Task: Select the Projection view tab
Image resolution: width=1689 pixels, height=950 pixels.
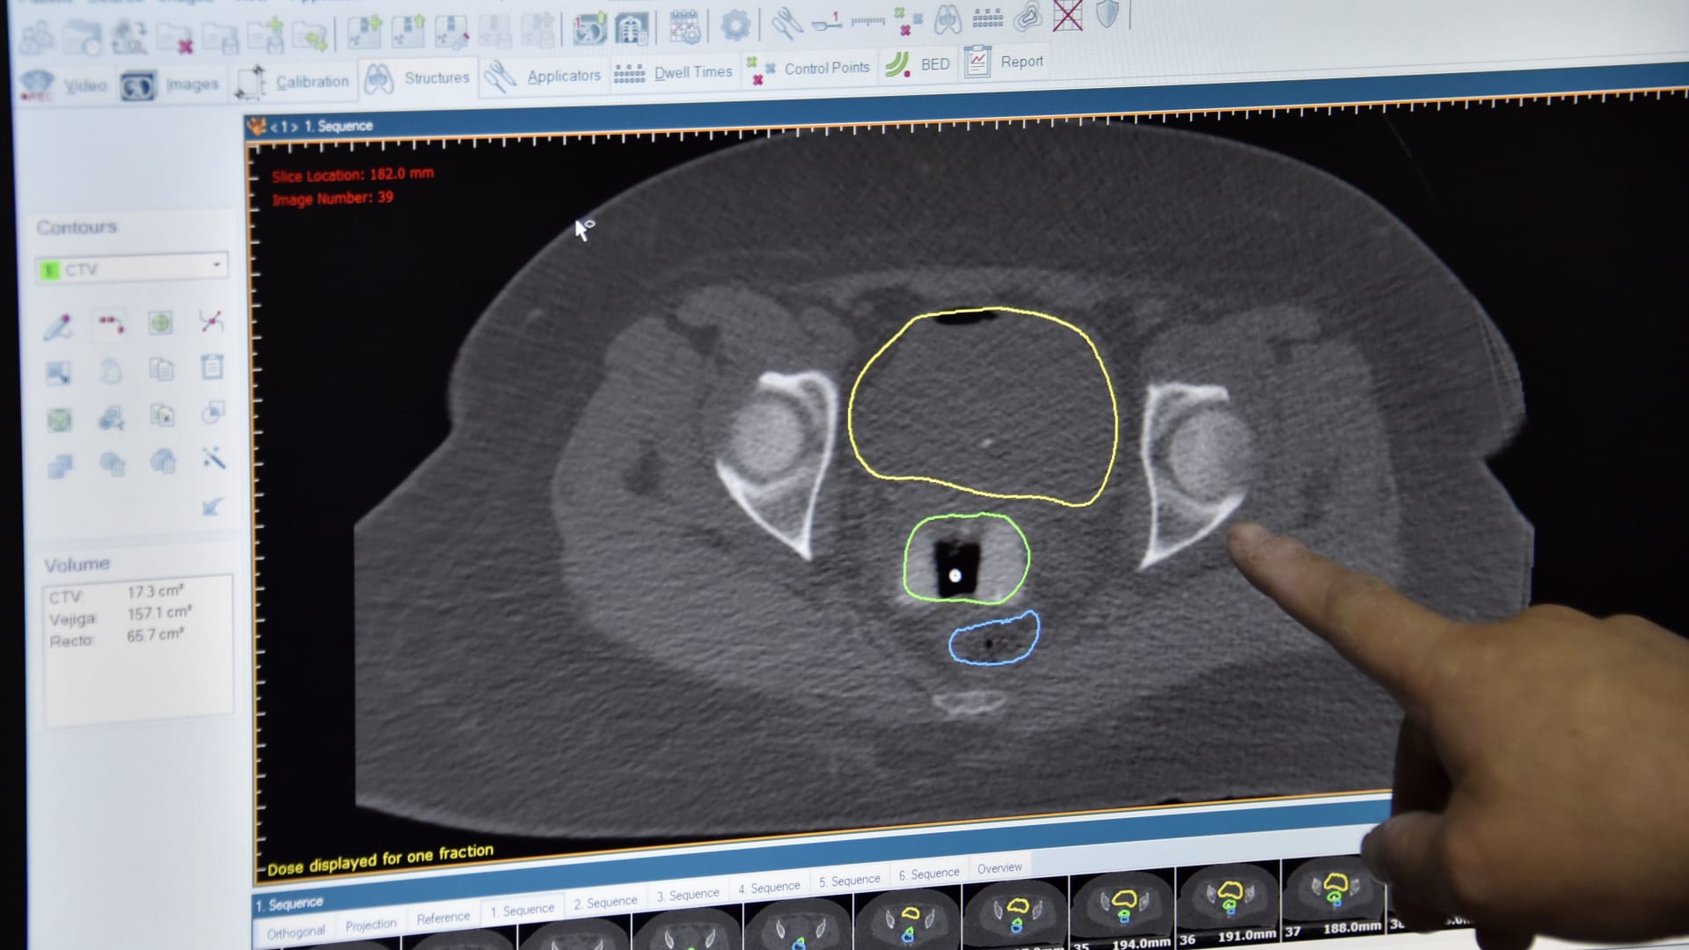Action: click(370, 925)
